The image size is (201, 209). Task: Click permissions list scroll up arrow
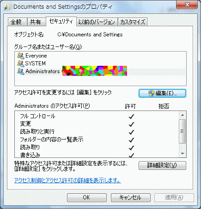[183, 115]
